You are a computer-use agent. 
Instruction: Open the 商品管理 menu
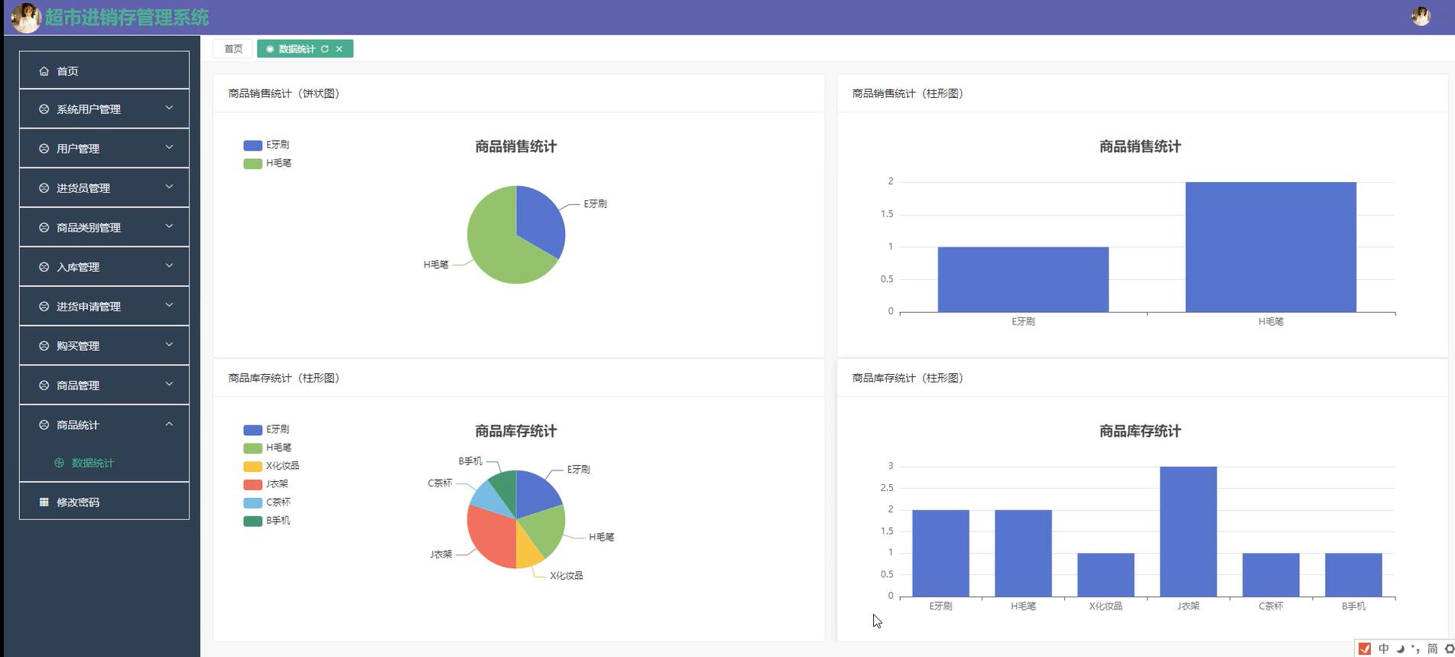tap(104, 385)
